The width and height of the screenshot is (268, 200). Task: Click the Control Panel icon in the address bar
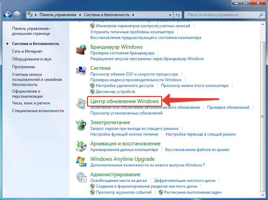click(30, 15)
